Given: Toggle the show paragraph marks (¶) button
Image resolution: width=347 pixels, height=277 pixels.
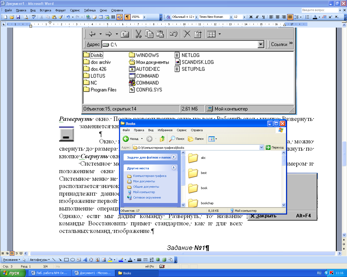Looking at the screenshot, I should pyautogui.click(x=127, y=17).
